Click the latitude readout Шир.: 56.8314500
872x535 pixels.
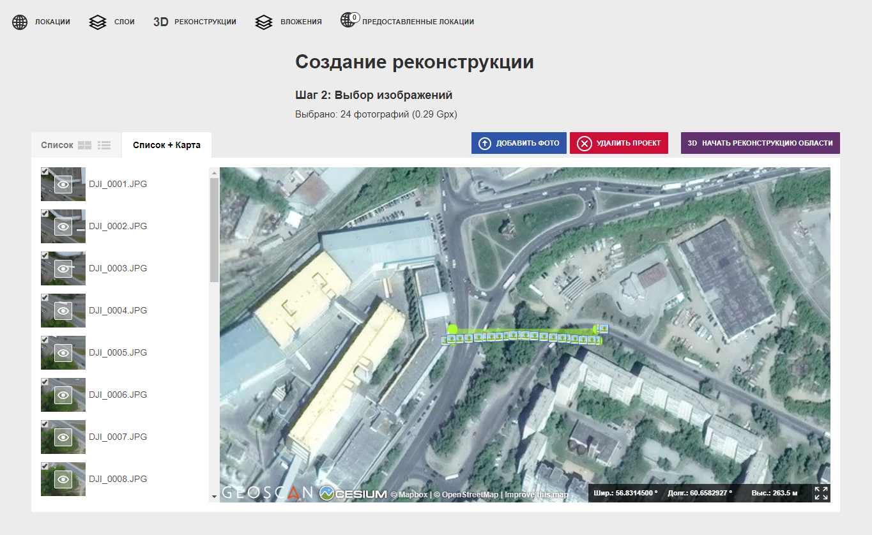click(625, 493)
